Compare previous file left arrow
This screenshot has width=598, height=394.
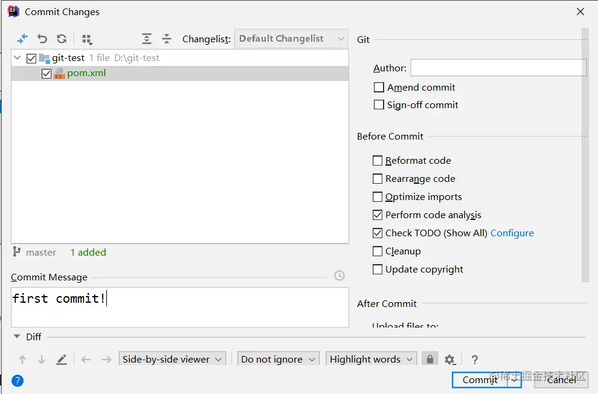tap(86, 360)
